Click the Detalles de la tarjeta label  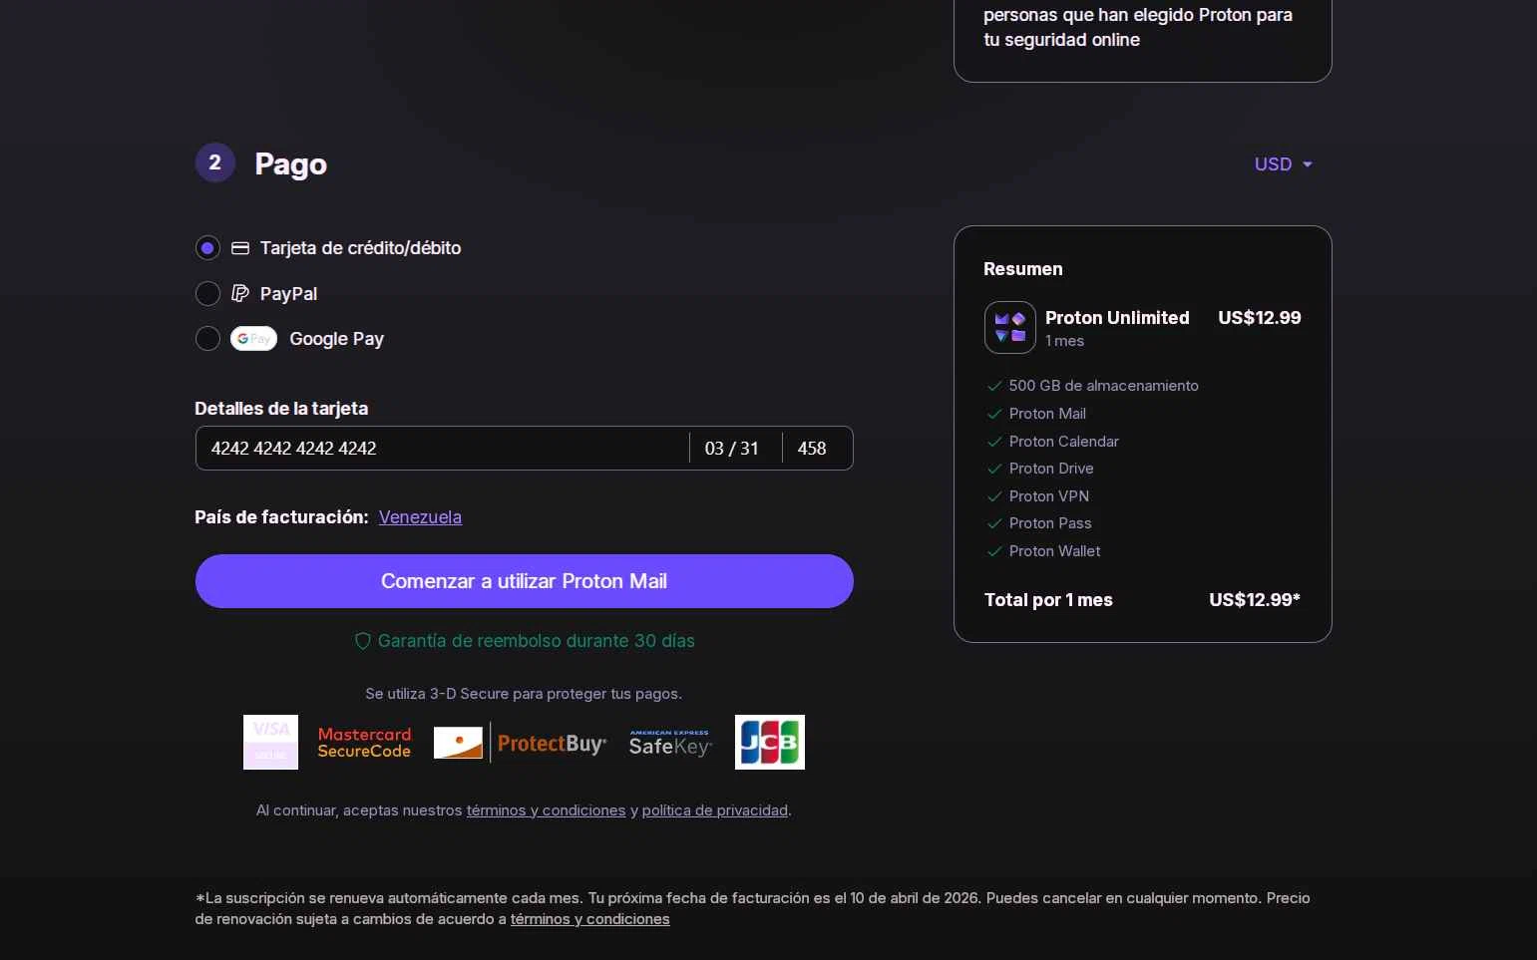click(x=281, y=409)
